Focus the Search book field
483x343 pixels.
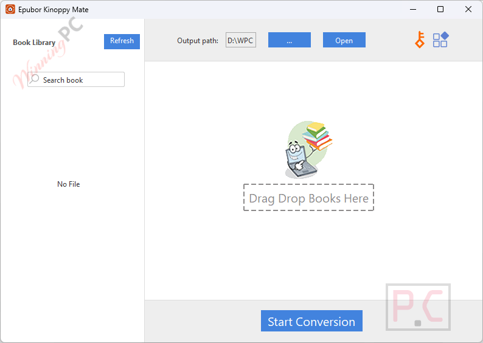pos(76,80)
